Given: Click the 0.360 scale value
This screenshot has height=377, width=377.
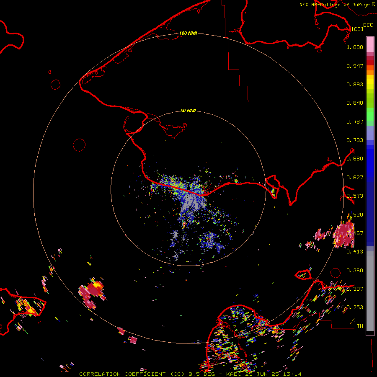Looking at the screenshot, I should pos(355,271).
